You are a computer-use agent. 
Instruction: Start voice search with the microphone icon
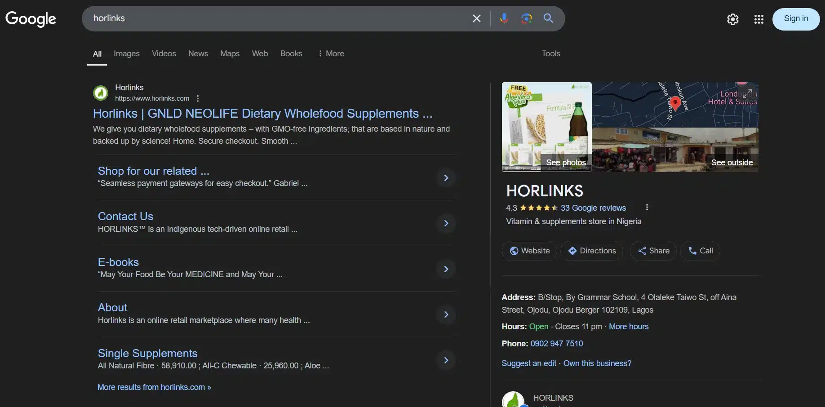coord(504,18)
